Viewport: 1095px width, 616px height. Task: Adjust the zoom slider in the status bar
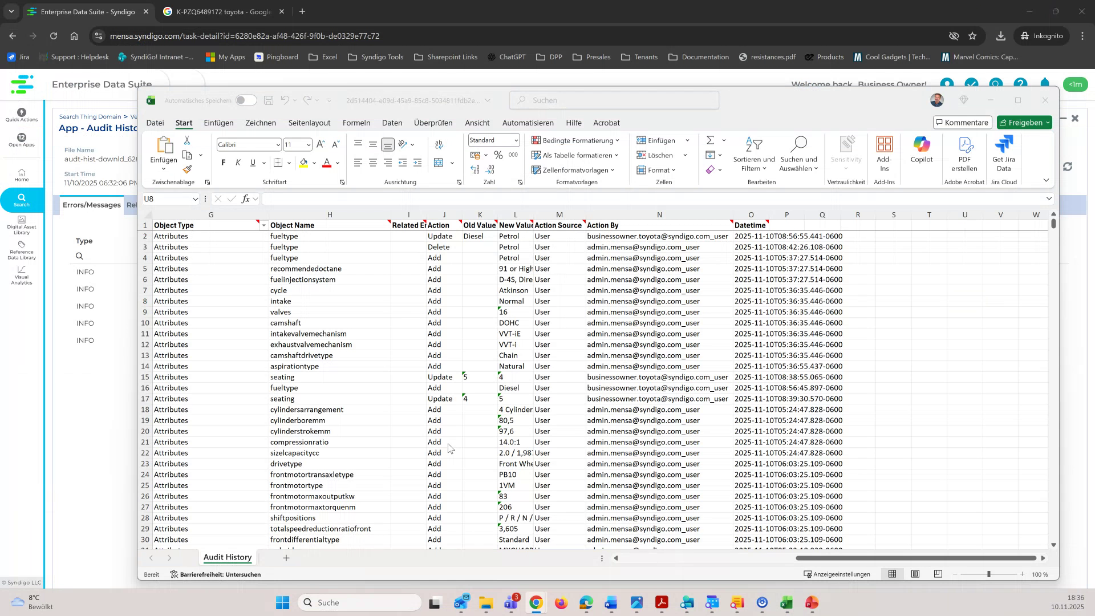pos(989,574)
